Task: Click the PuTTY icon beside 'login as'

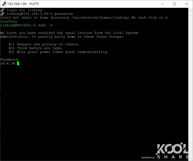Action: point(2,10)
